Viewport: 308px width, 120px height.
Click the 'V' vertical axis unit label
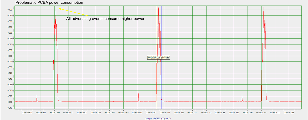click(4, 57)
